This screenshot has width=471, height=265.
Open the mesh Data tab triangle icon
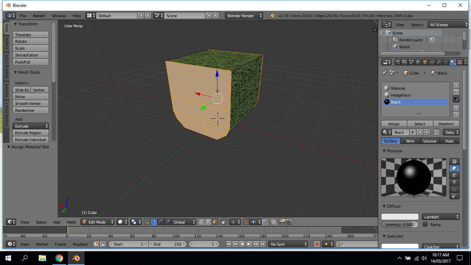[446, 62]
